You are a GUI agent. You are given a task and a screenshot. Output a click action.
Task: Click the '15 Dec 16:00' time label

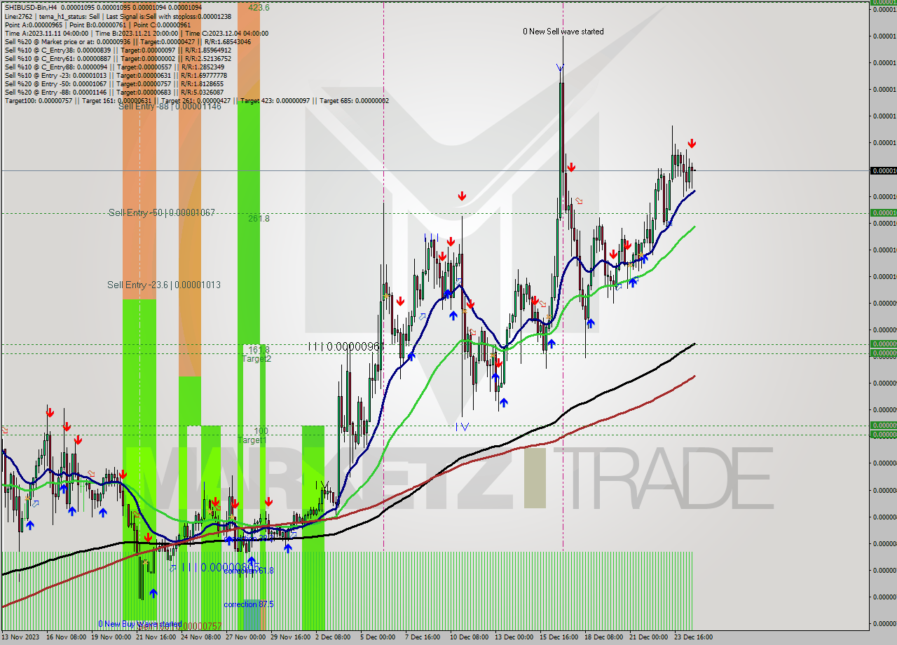tap(559, 637)
